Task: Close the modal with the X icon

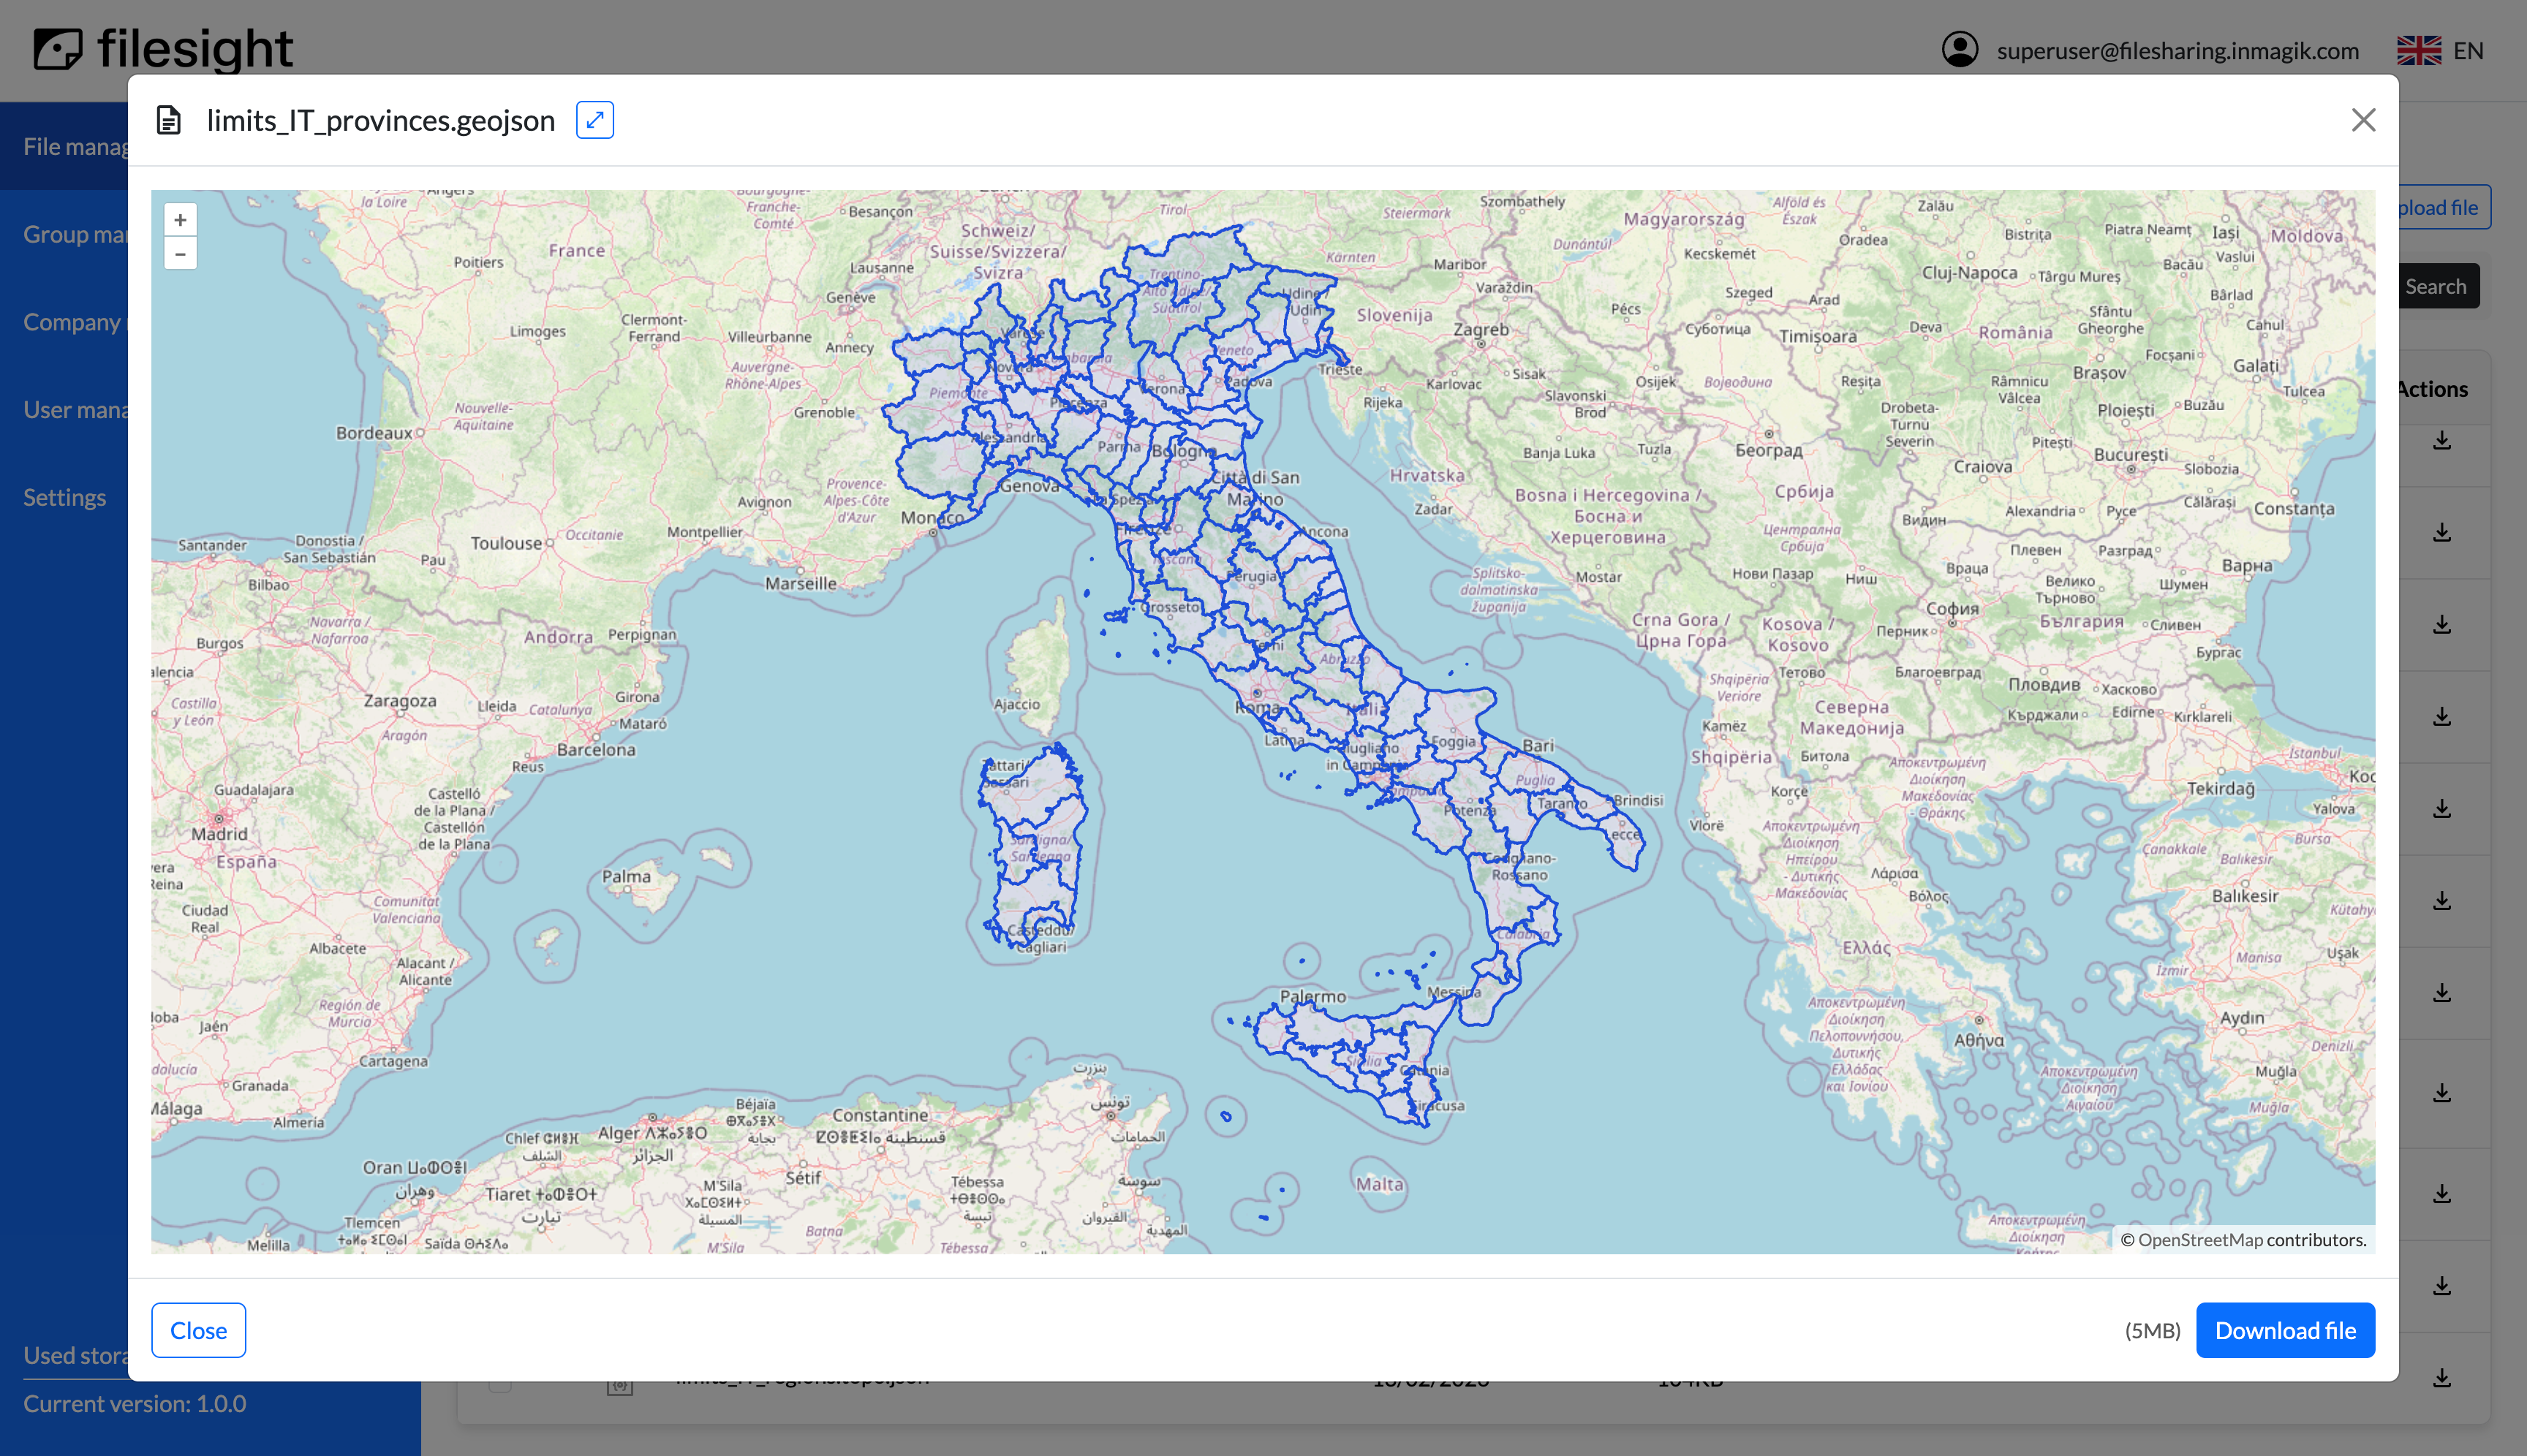Action: coord(2363,120)
